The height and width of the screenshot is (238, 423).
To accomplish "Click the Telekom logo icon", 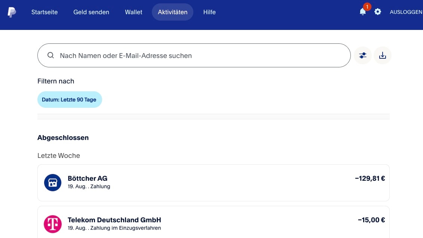I will coord(53,224).
